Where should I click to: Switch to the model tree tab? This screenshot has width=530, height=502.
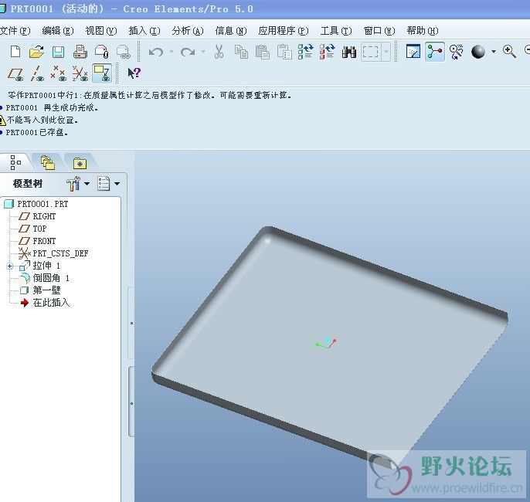(x=15, y=162)
